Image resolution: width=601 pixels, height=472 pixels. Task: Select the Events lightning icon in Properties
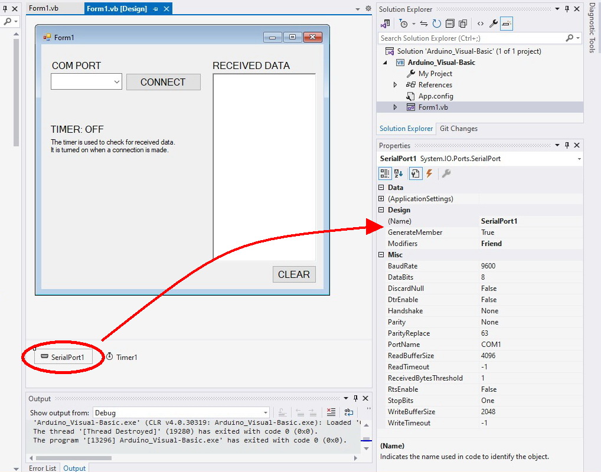click(x=429, y=173)
